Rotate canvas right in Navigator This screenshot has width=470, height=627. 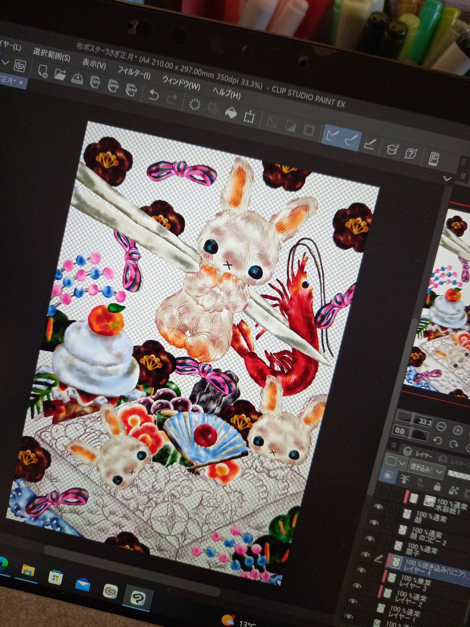[453, 444]
